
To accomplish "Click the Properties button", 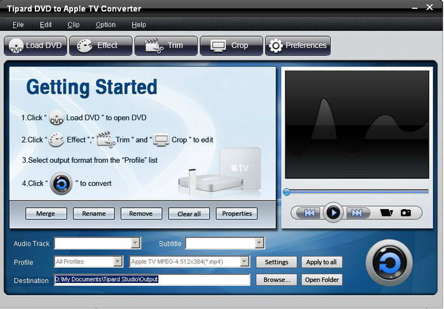I will pos(237,213).
